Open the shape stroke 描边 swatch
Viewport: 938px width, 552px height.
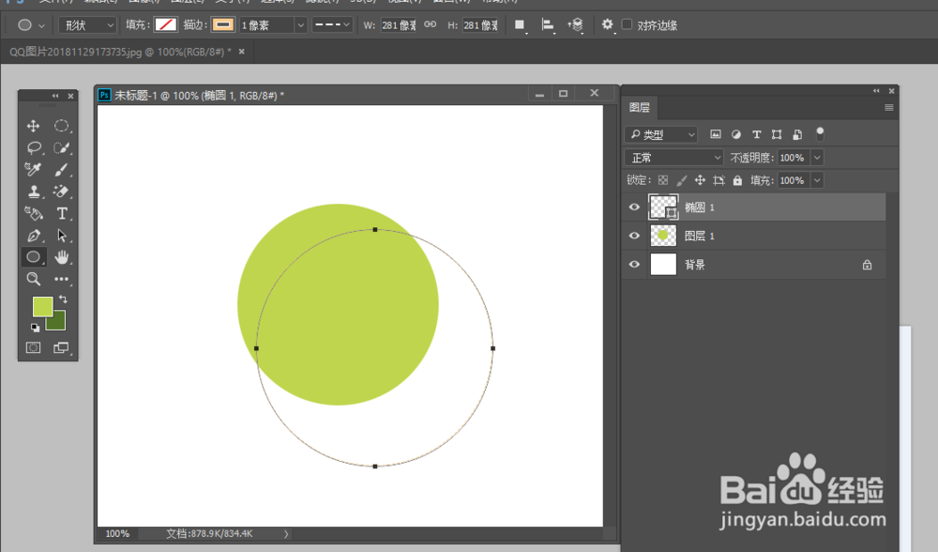tap(223, 24)
